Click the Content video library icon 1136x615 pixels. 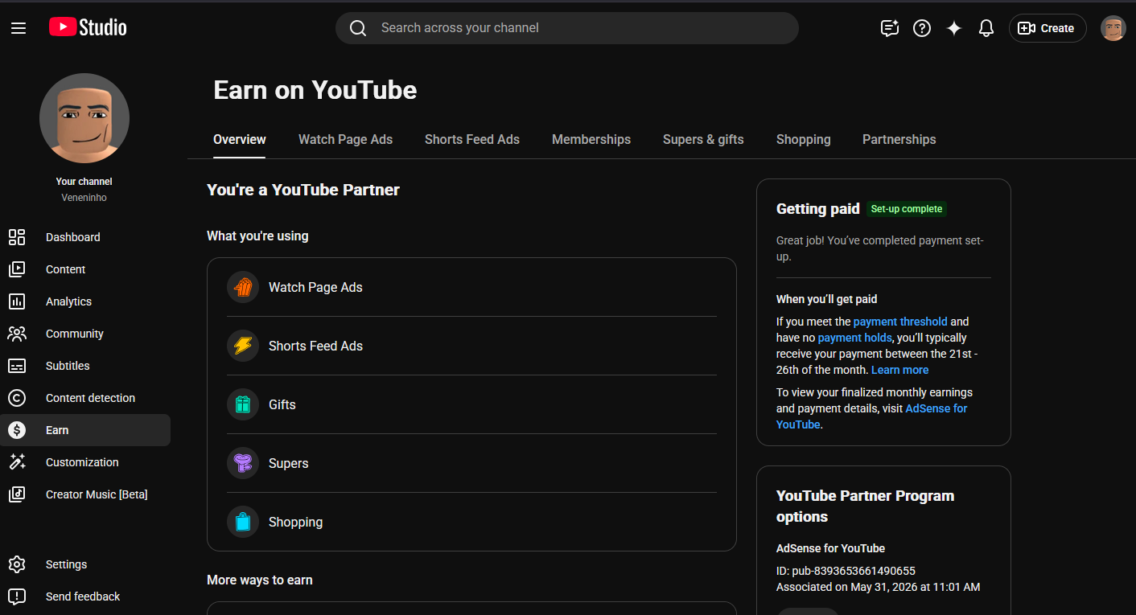pyautogui.click(x=17, y=269)
